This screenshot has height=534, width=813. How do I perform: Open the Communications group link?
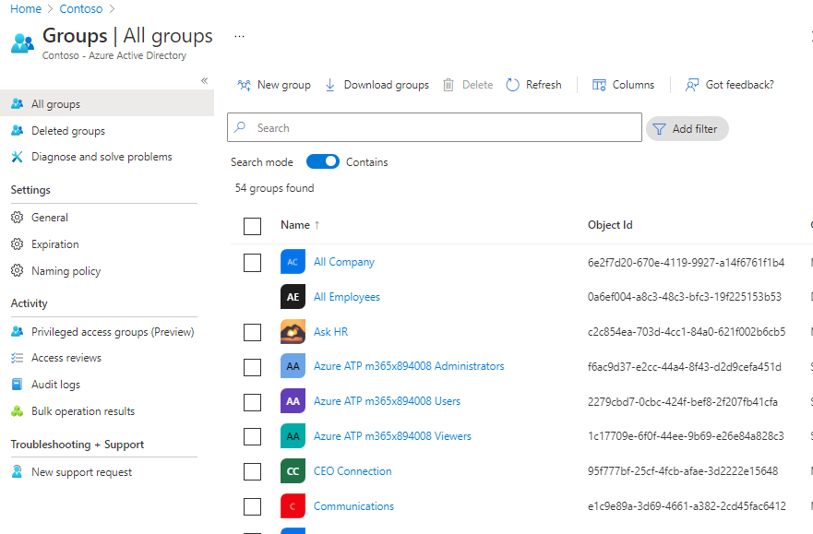pos(353,506)
